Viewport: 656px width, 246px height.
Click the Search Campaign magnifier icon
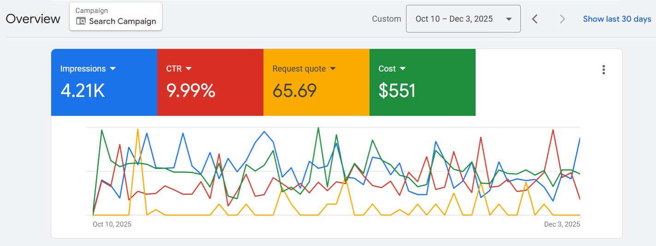[x=81, y=21]
